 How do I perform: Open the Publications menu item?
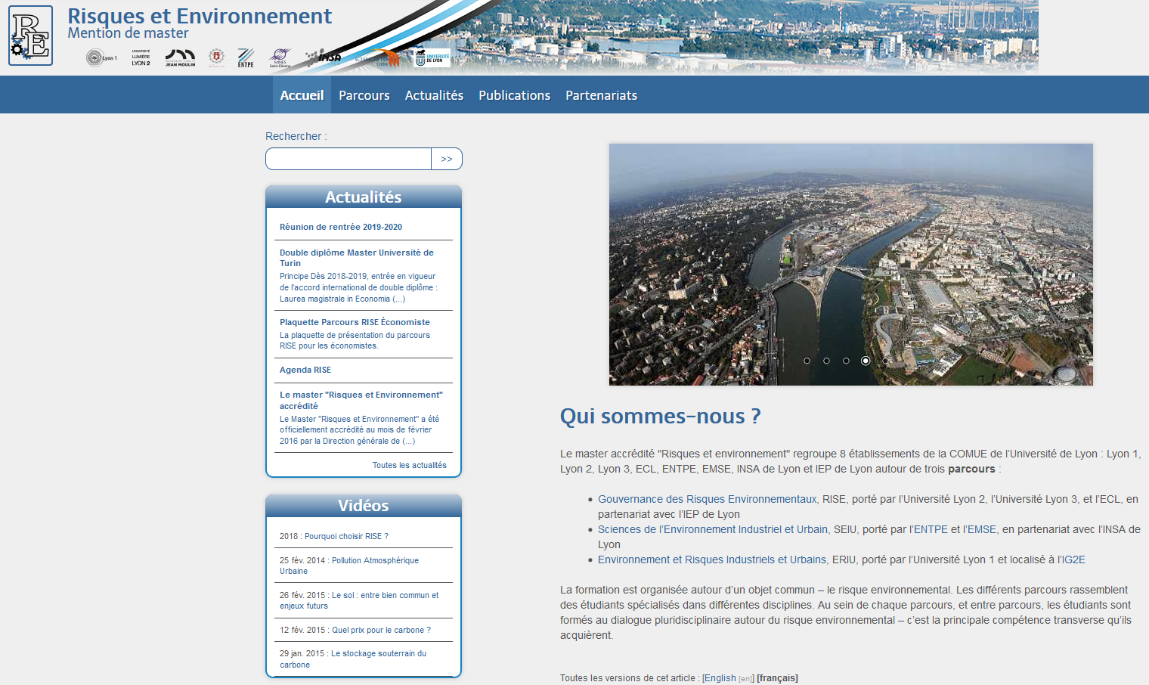(514, 95)
